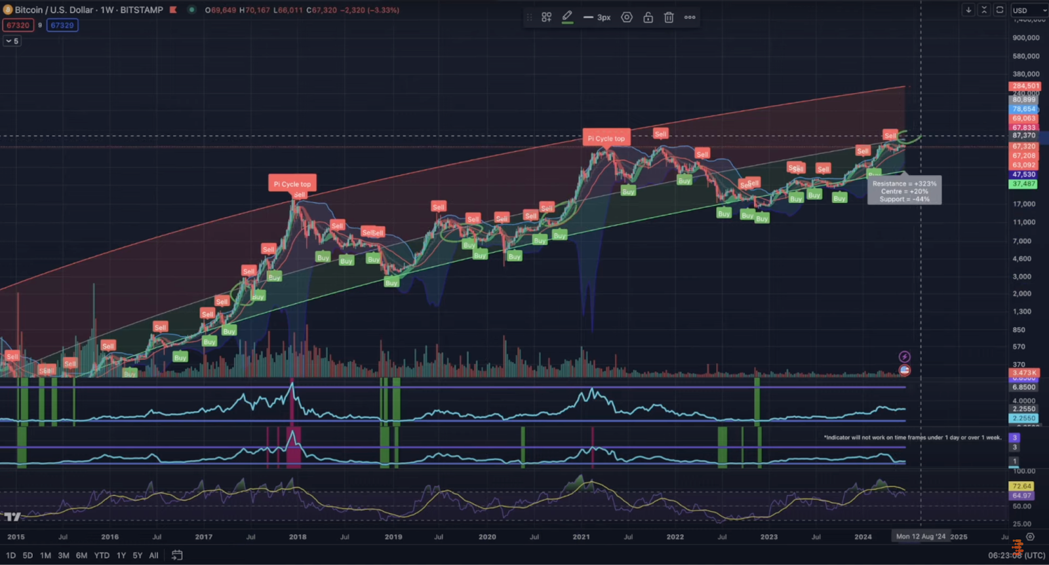Open drawing templates icon in floating toolbar
This screenshot has width=1049, height=565.
[546, 18]
